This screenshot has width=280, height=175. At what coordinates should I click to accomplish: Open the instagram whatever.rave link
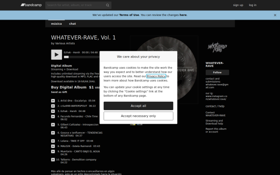tap(216, 98)
